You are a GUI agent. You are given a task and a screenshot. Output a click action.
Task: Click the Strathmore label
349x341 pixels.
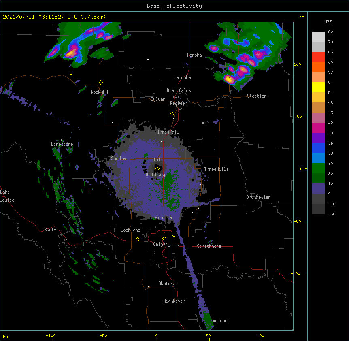pyautogui.click(x=209, y=246)
